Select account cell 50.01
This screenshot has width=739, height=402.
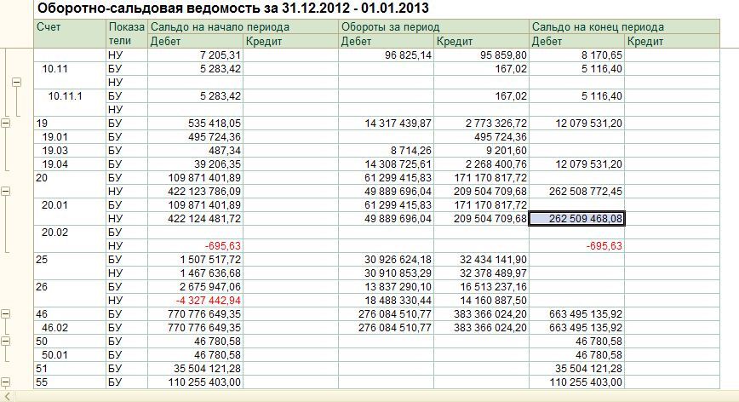coord(71,355)
